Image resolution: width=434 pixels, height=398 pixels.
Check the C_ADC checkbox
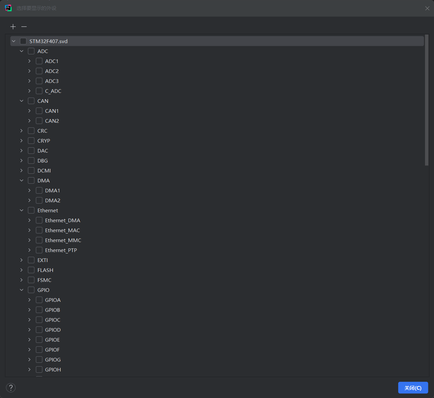point(39,91)
